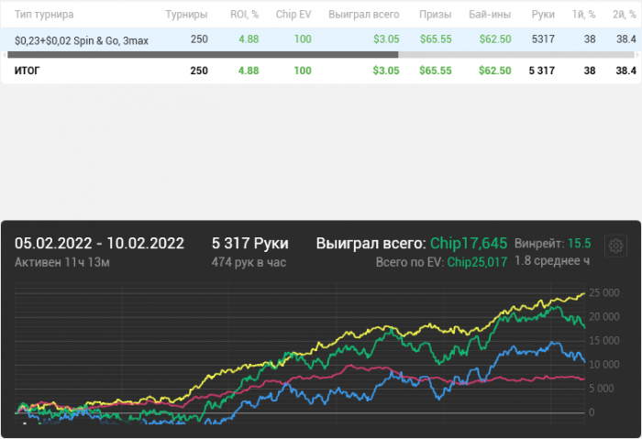
Task: Sort by the 2й, % column header
Action: click(625, 15)
